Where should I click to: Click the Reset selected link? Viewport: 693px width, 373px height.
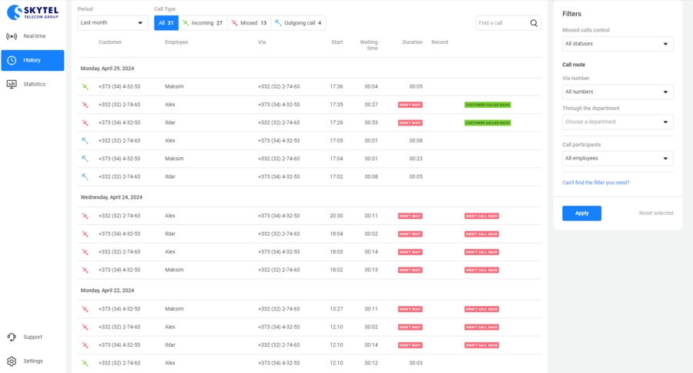pos(655,213)
